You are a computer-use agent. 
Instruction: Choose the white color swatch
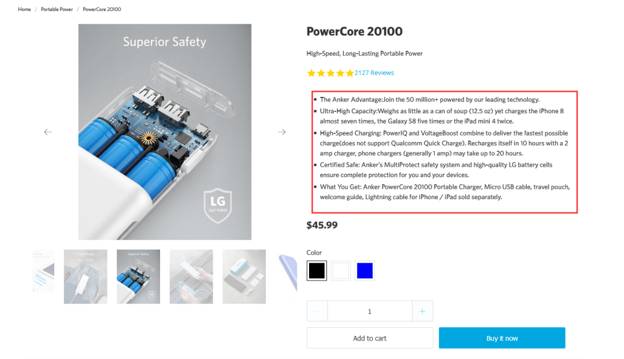click(341, 271)
